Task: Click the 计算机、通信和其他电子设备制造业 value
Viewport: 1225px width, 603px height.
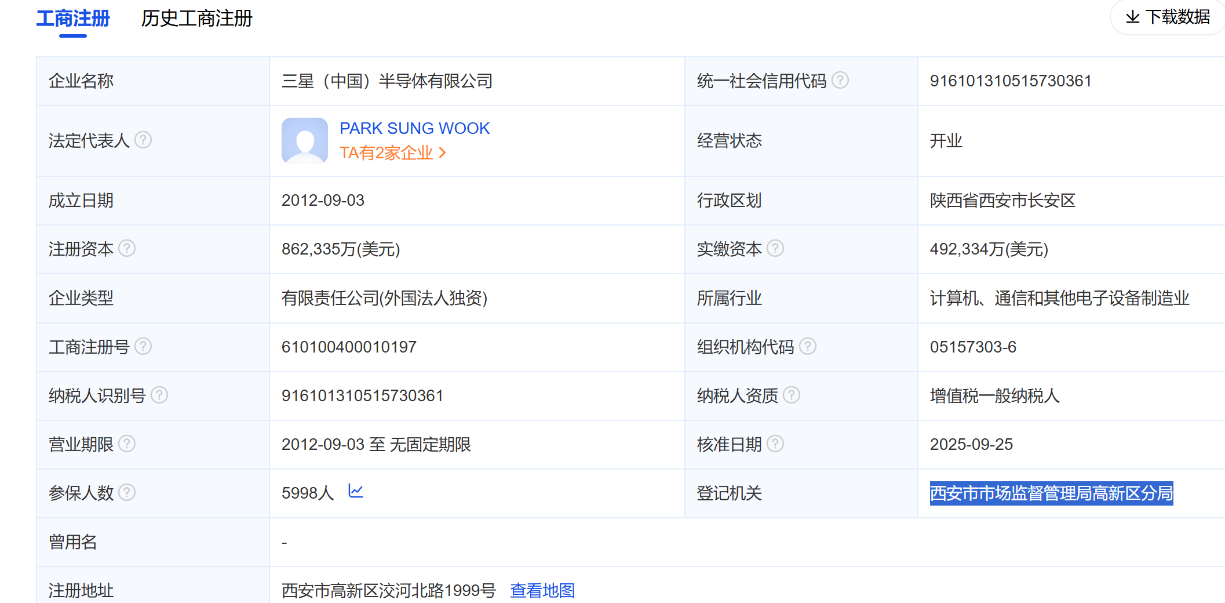Action: click(1059, 298)
